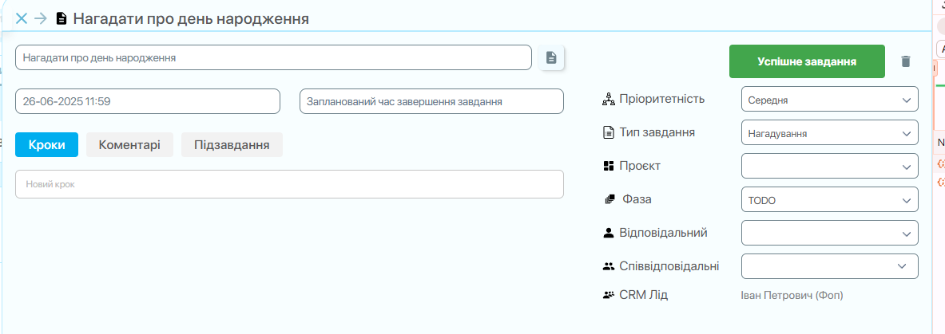Open the Відповідальний dropdown

click(830, 233)
